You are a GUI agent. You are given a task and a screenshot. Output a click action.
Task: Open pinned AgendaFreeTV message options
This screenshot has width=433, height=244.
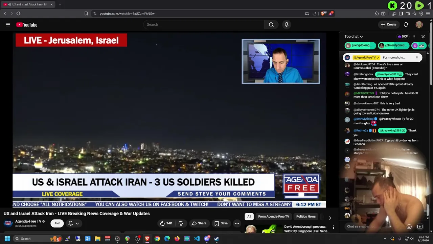(417, 58)
